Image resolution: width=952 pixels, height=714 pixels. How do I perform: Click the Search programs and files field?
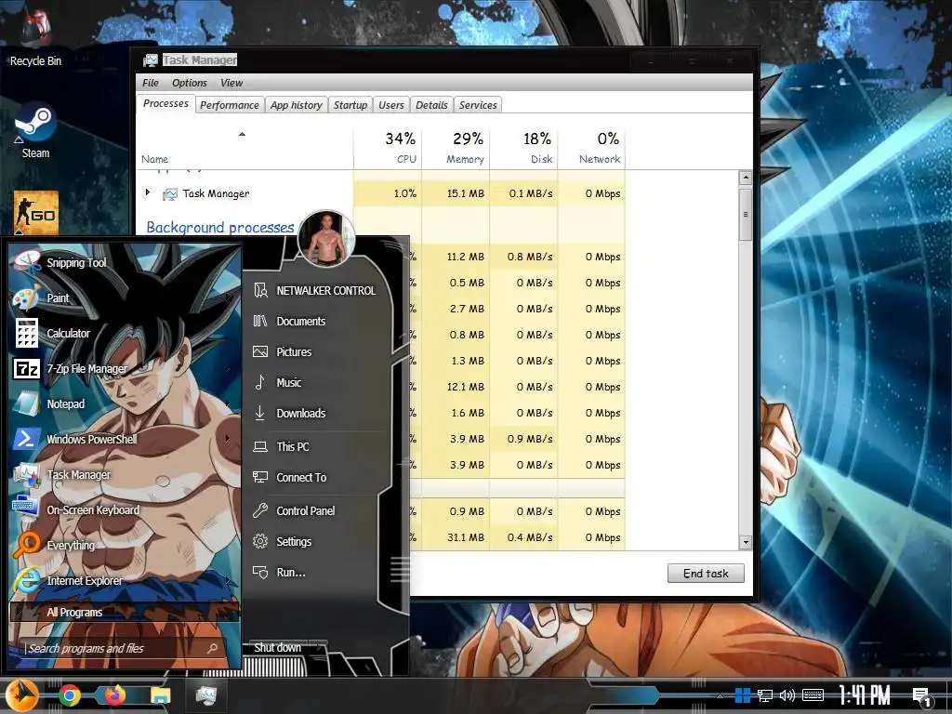120,648
